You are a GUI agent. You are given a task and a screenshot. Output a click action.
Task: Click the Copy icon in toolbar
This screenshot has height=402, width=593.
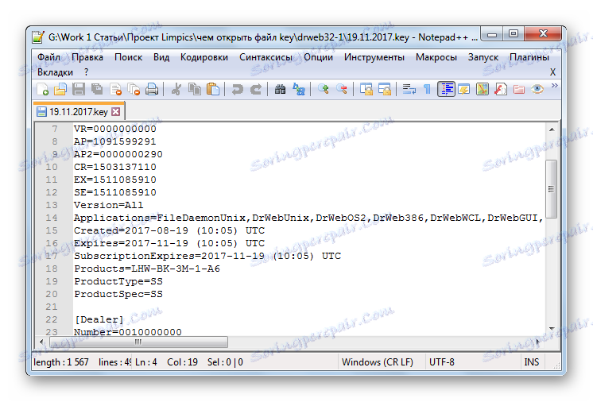pos(195,90)
